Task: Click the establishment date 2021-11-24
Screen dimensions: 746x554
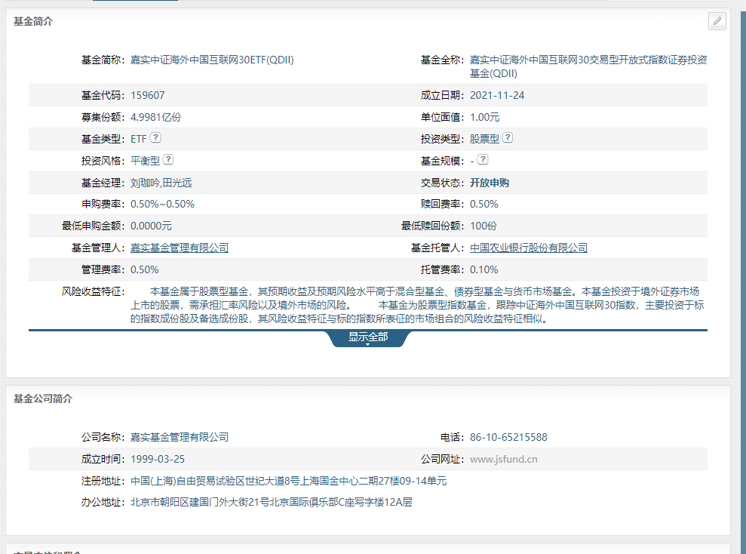Action: click(497, 95)
